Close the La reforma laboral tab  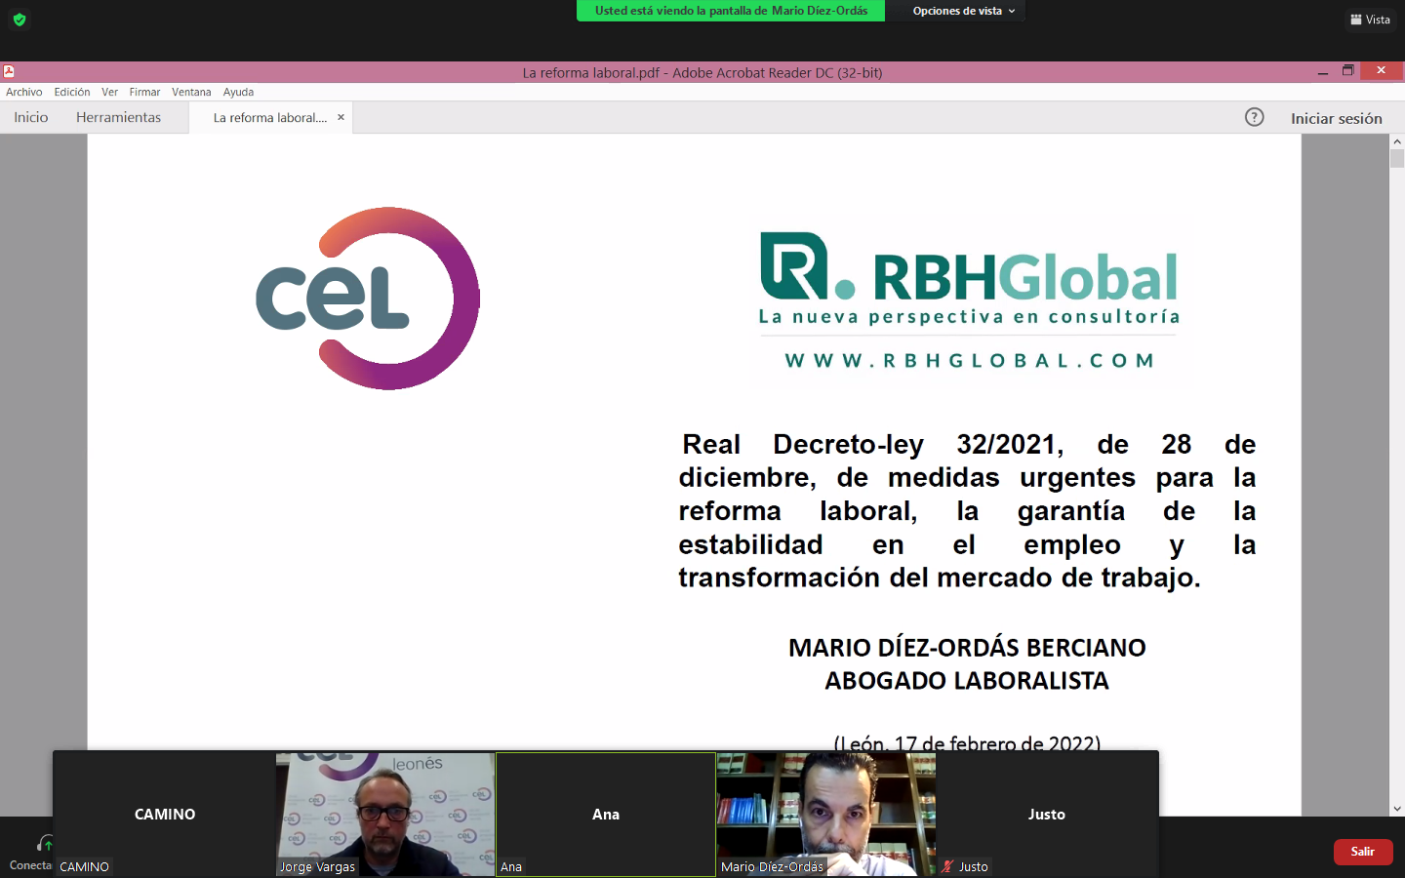pyautogui.click(x=341, y=117)
